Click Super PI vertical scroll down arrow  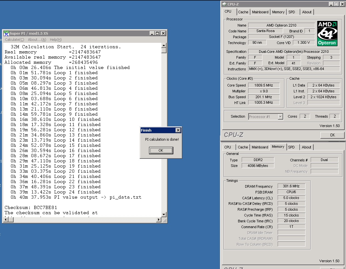[x=164, y=214]
